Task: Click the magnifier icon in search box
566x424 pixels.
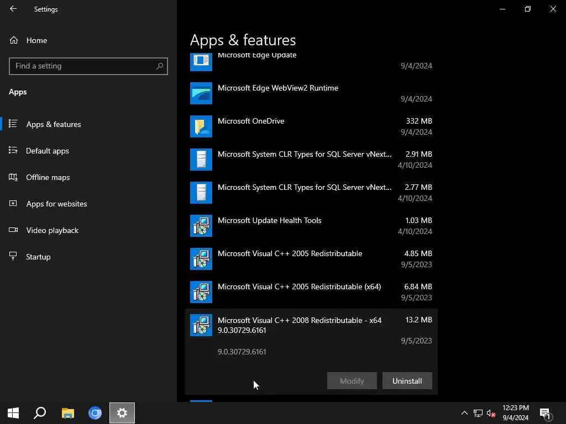Action: point(160,66)
